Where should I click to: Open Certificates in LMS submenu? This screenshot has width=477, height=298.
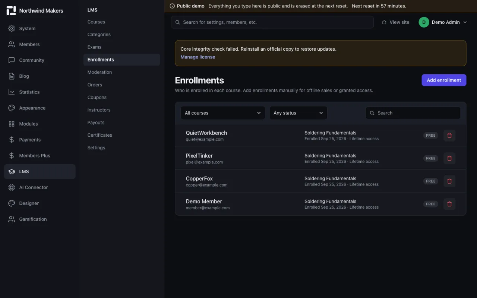[x=100, y=135]
